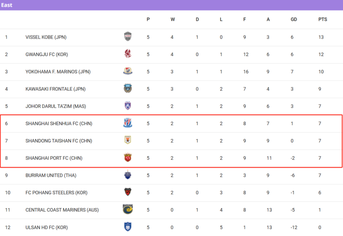343x236 pixels.
Task: Click the Shanghai Port FC crest
Action: click(128, 158)
